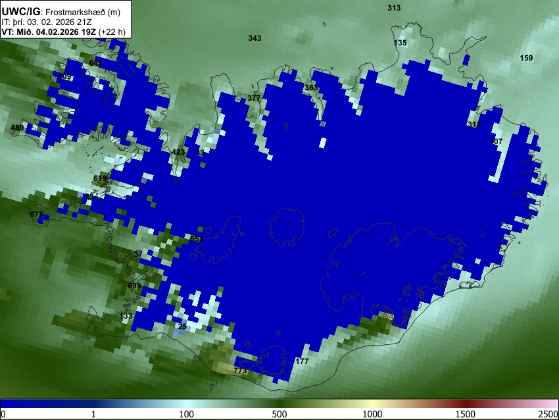Pick the map value label 619
The image size is (559, 420).
[100, 178]
